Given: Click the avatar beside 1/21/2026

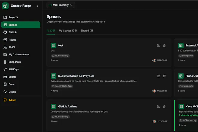Looking at the screenshot, I should coord(154,121).
